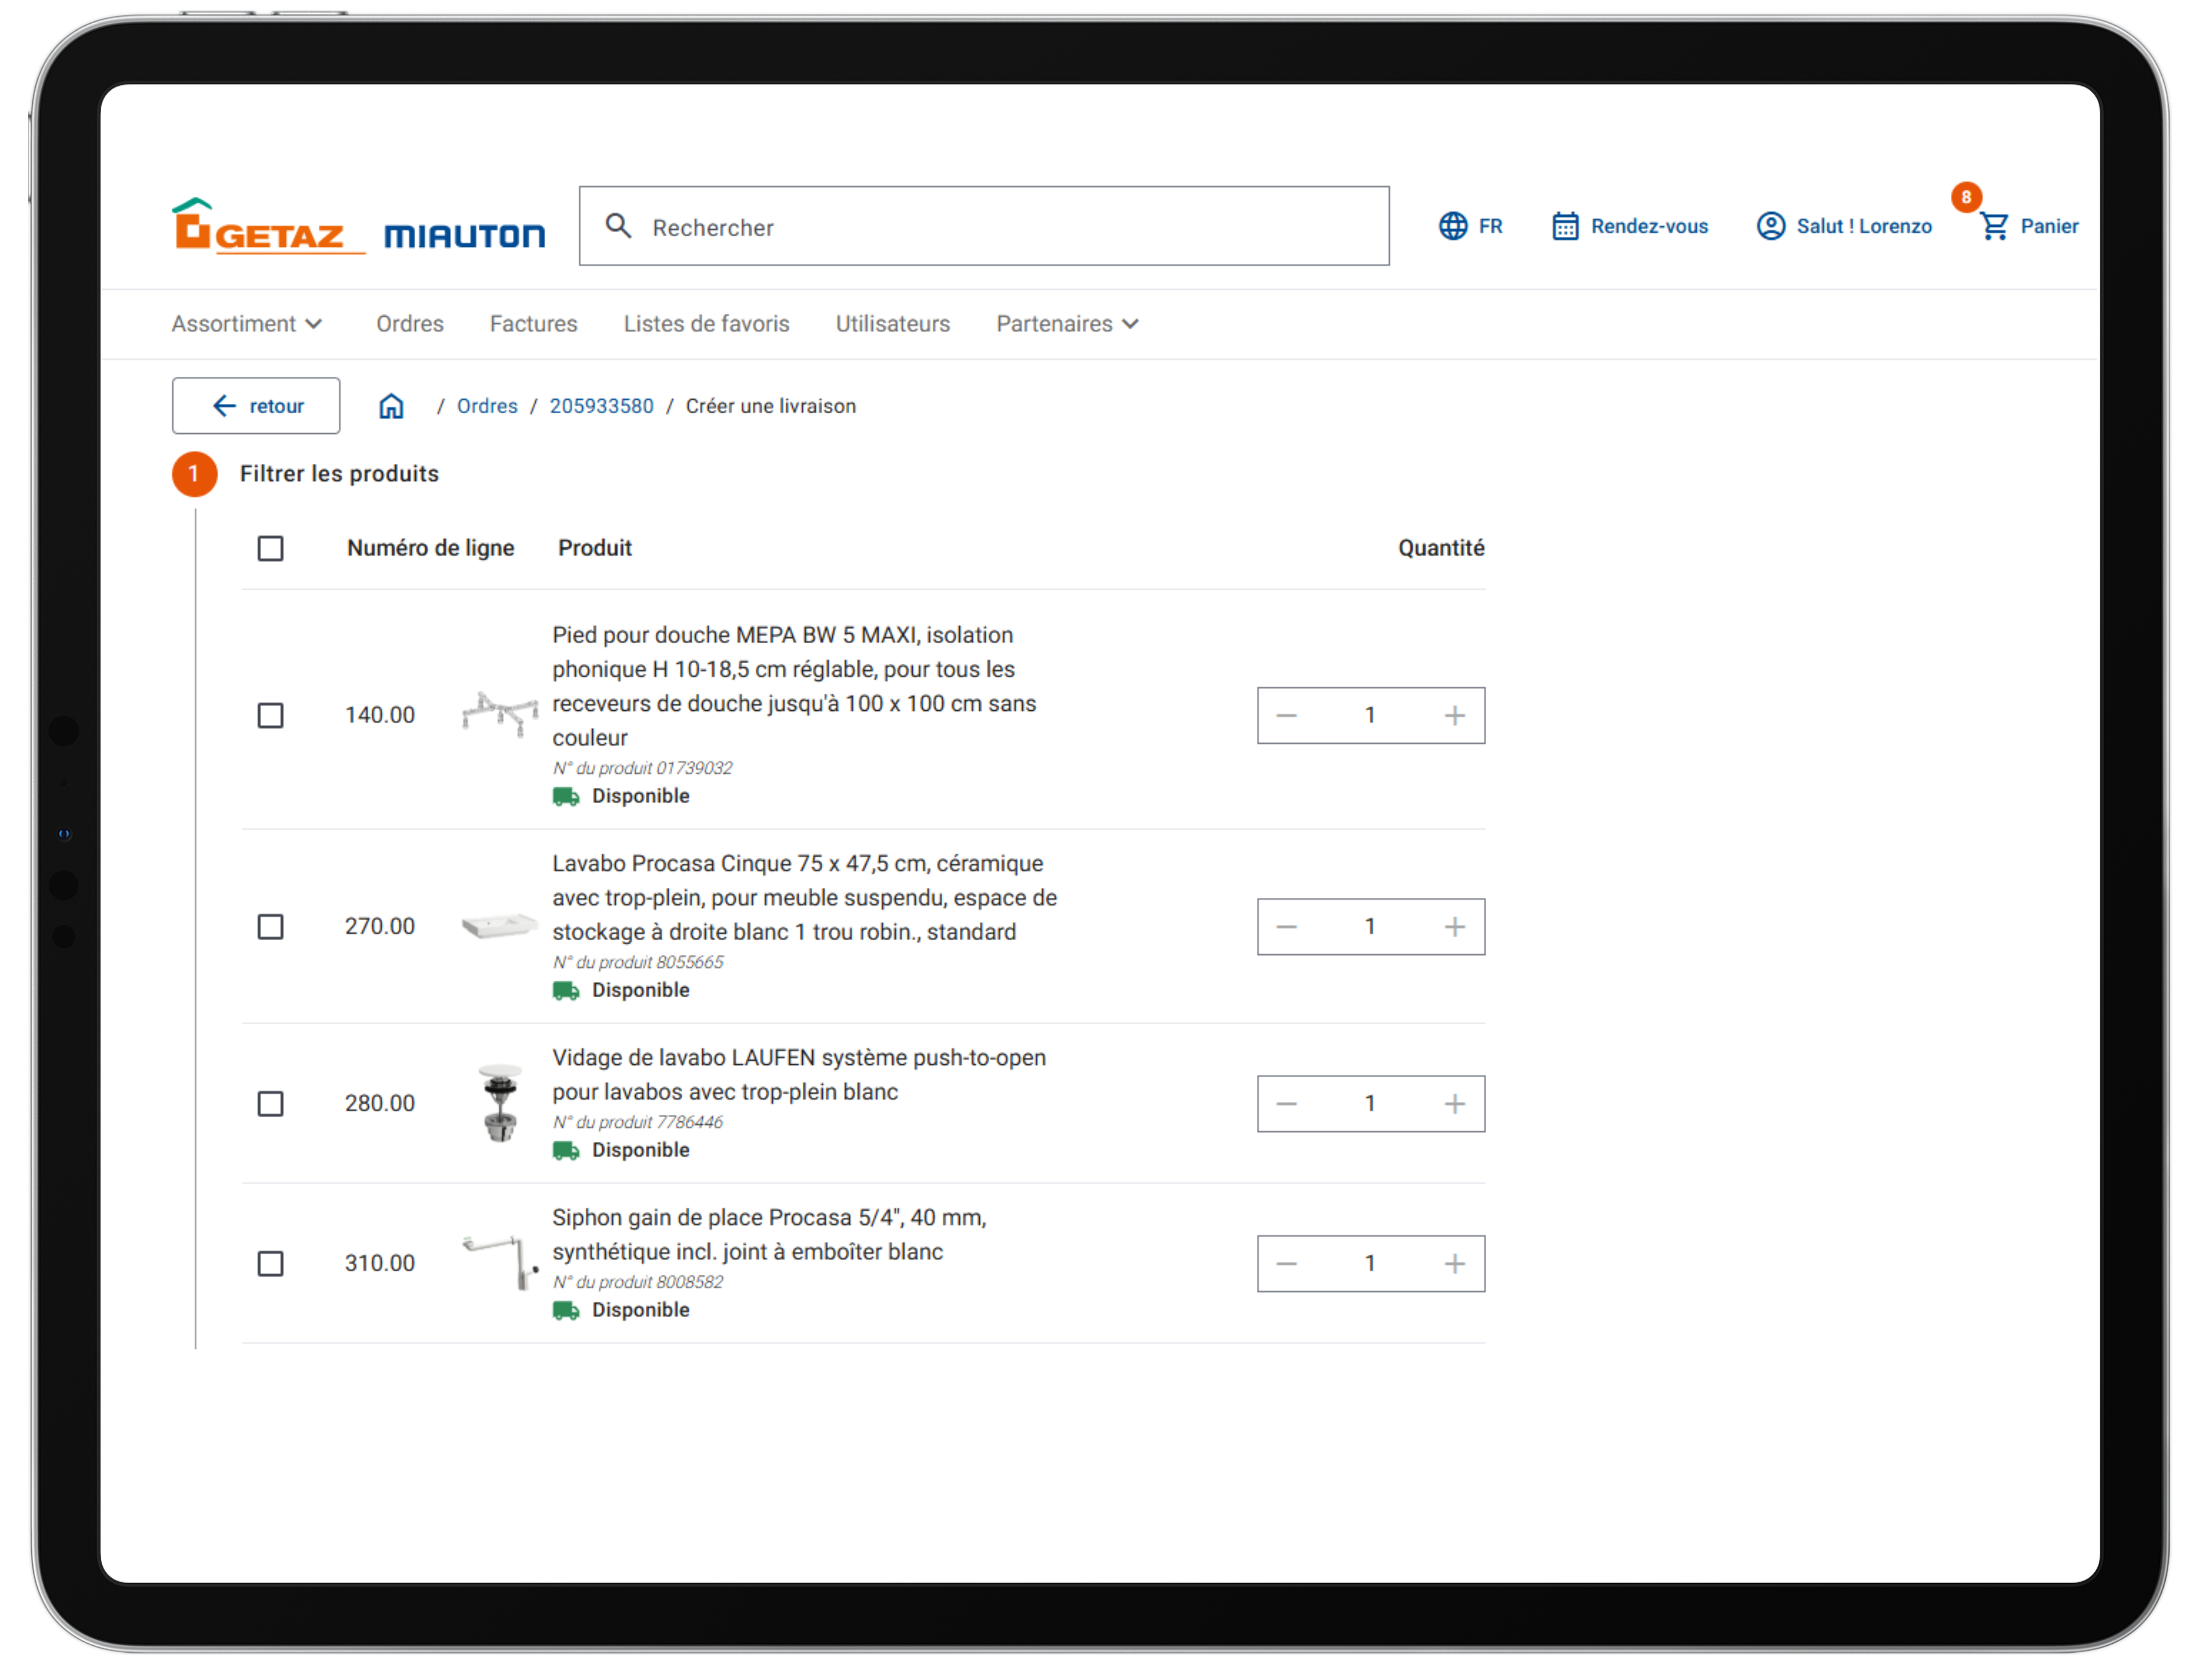Click the home breadcrumb icon
This screenshot has height=1659, width=2212.
[391, 406]
